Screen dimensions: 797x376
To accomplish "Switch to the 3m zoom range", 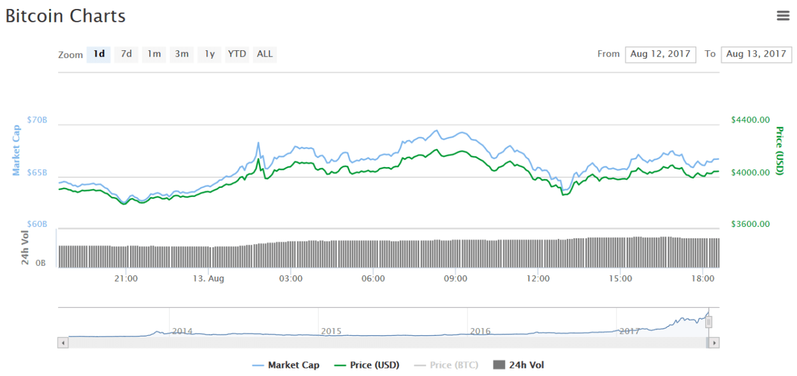I will [181, 54].
